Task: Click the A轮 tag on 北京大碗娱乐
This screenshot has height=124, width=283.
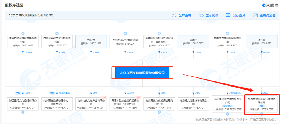Action: [x=261, y=106]
